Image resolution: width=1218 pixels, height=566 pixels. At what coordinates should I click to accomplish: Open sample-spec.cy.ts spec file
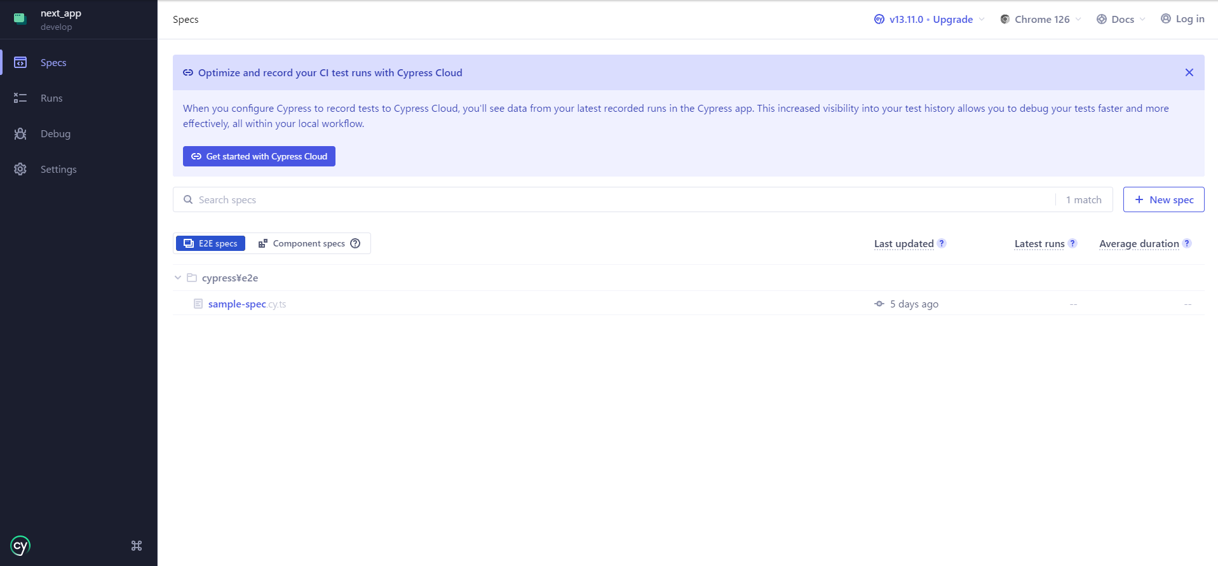point(247,304)
